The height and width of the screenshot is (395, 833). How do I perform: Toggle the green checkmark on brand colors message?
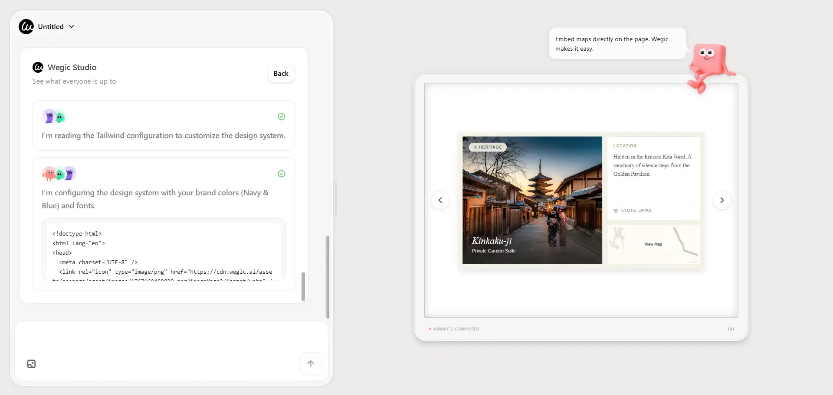pyautogui.click(x=281, y=173)
